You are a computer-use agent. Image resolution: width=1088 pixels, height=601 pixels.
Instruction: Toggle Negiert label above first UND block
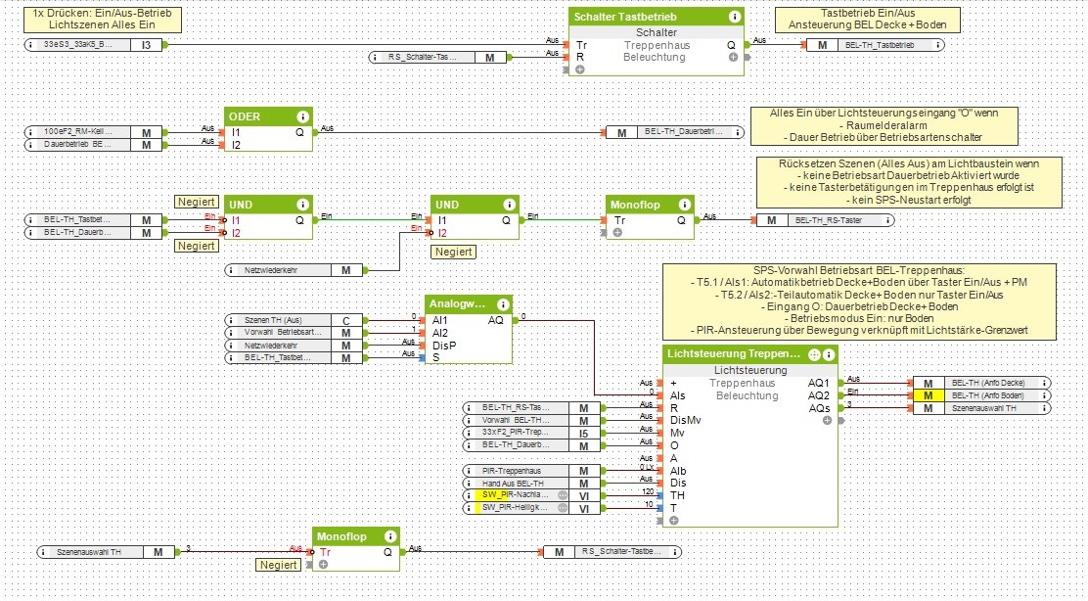tap(195, 202)
